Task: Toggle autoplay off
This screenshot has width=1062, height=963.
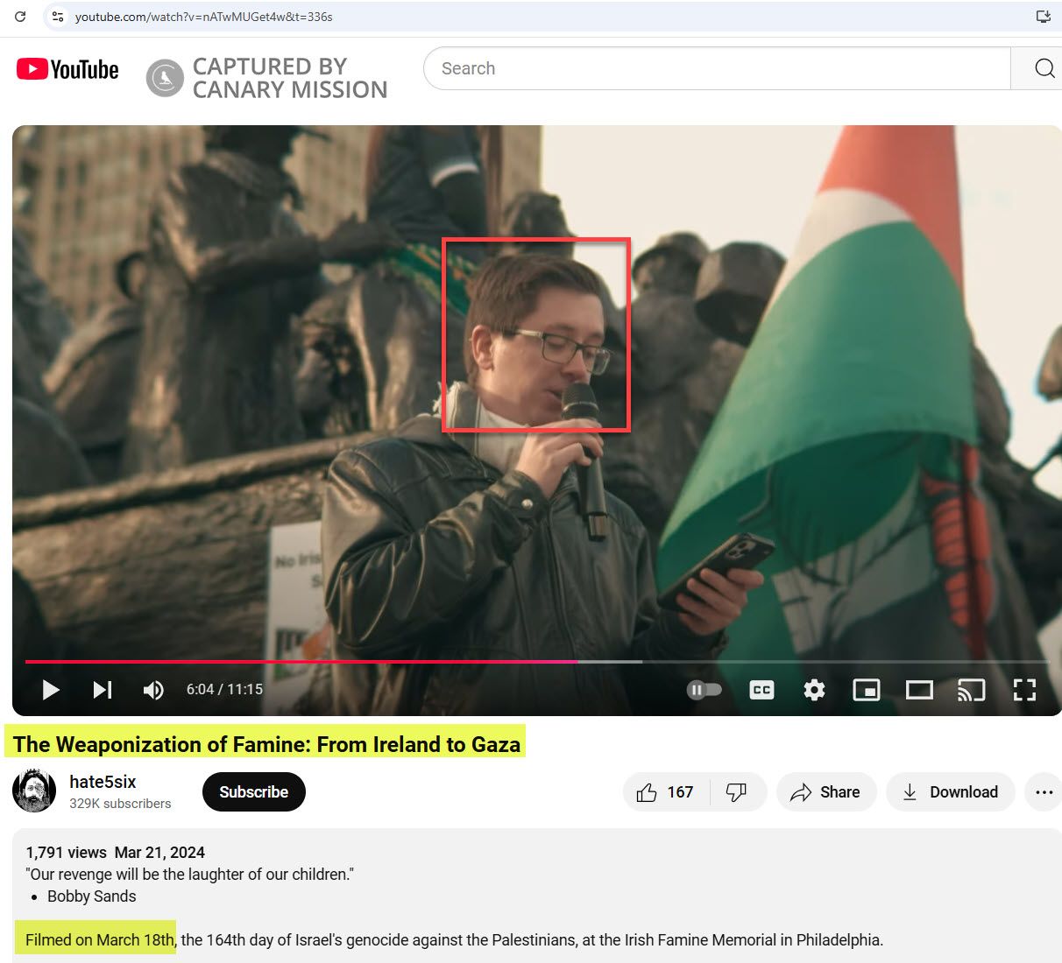Action: click(x=704, y=690)
